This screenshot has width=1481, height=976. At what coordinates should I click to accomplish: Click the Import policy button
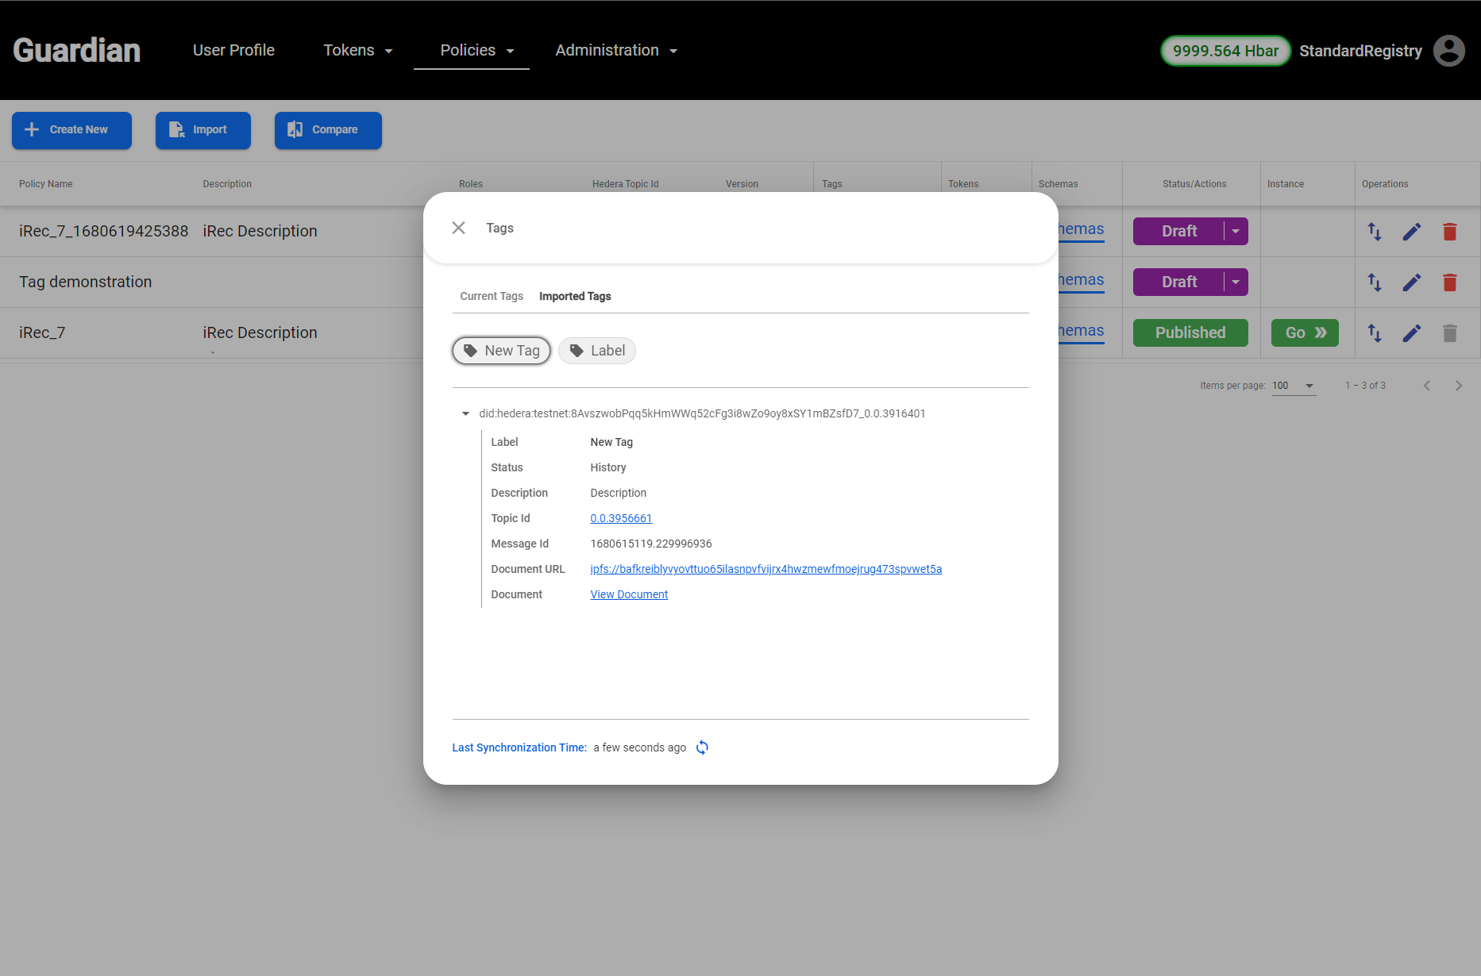point(202,130)
